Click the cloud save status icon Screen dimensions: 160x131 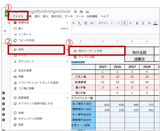[87, 12]
